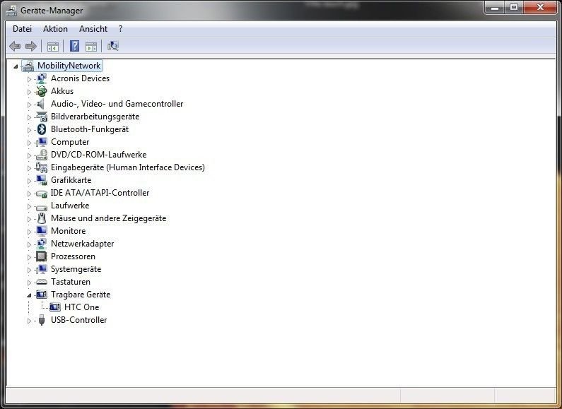Click the Prozessoren chip icon
The width and height of the screenshot is (562, 409).
pos(42,256)
